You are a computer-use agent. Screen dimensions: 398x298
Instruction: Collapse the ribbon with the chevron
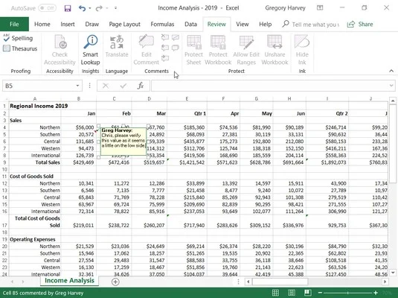(x=391, y=71)
